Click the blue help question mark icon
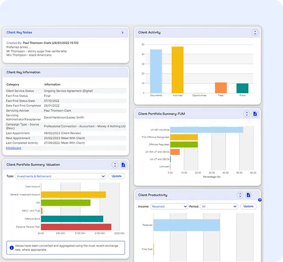The height and width of the screenshot is (262, 283). coord(259,200)
